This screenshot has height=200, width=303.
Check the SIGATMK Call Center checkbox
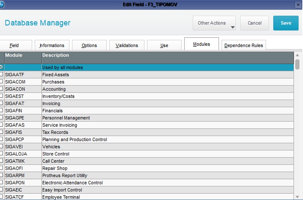click(x=1, y=161)
